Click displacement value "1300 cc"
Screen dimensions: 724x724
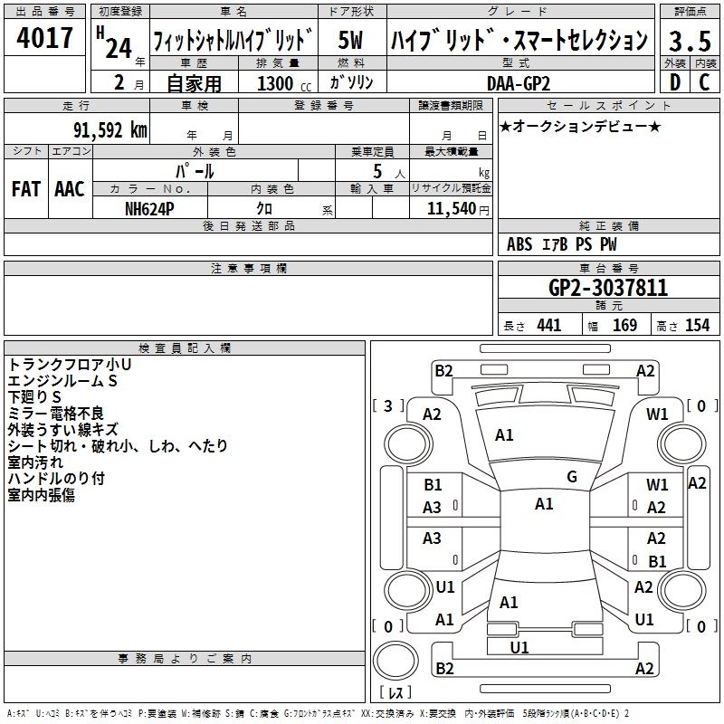(x=284, y=83)
